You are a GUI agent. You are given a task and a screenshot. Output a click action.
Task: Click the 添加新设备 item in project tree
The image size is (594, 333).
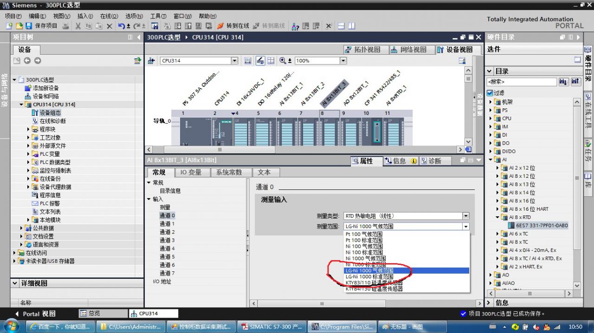point(45,88)
